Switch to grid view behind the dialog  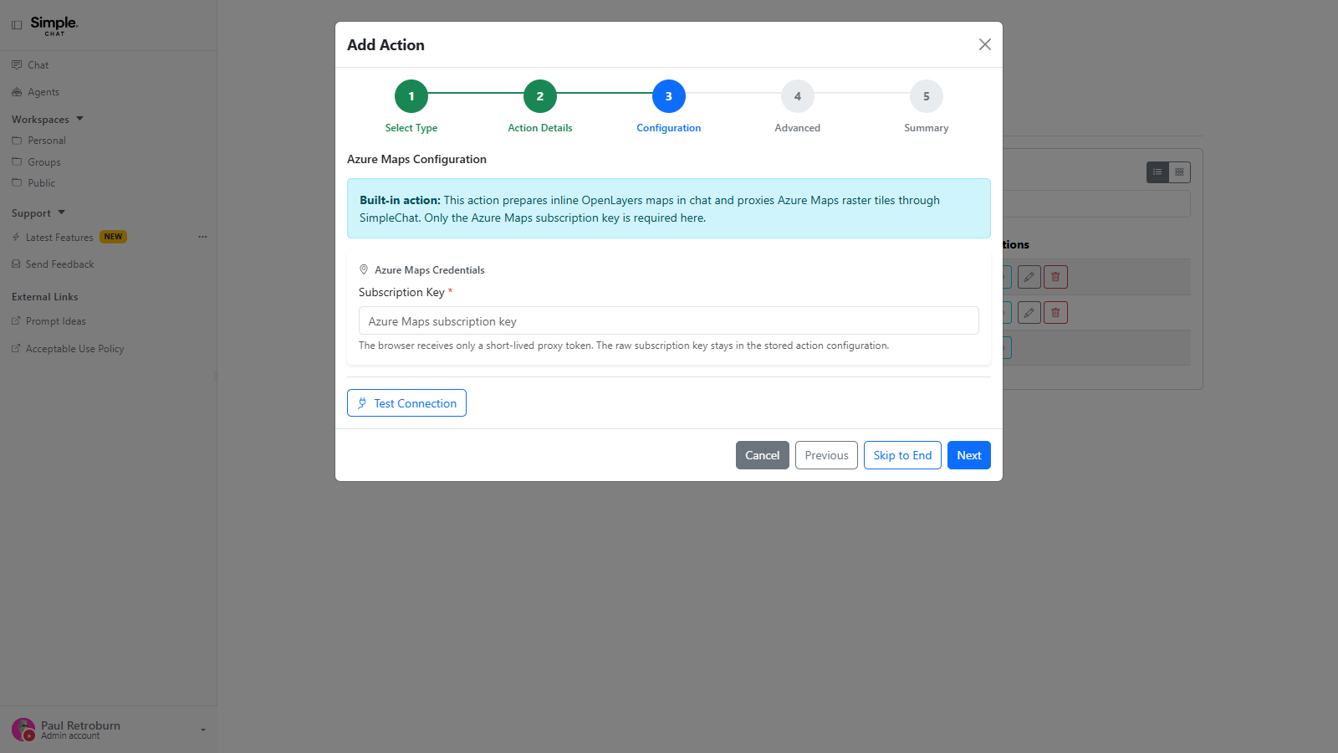coord(1179,172)
